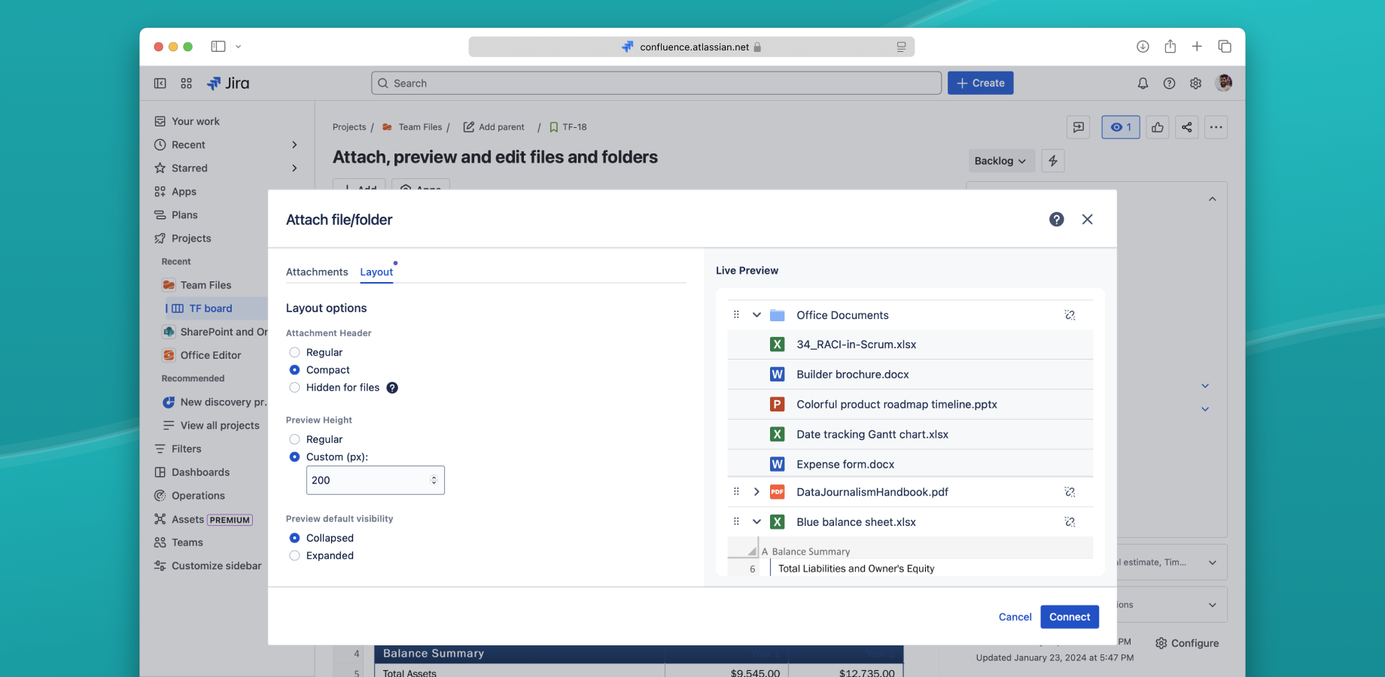Click the share icon on the issue
This screenshot has width=1385, height=677.
tap(1187, 127)
